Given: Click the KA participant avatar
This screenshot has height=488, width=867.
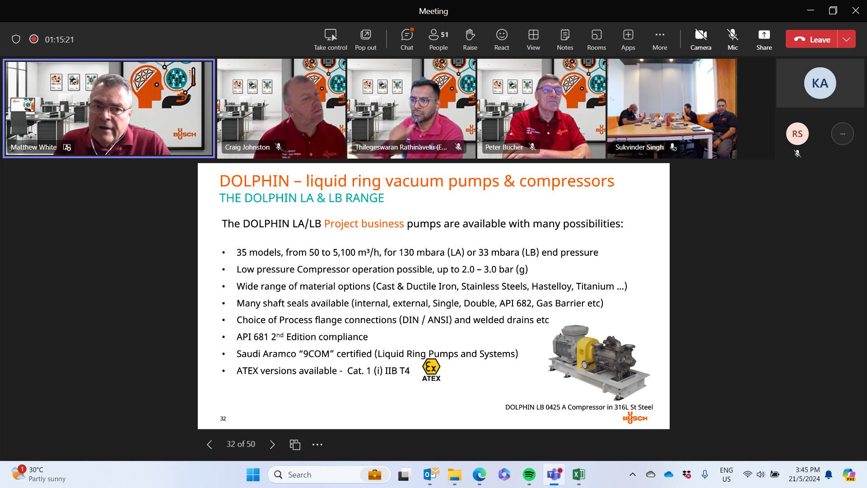Looking at the screenshot, I should pyautogui.click(x=820, y=83).
